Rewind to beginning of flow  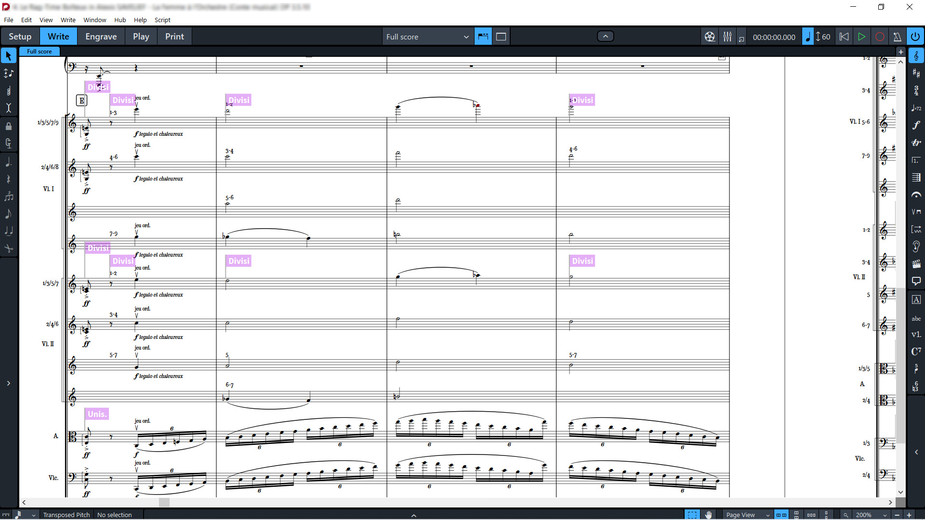(844, 37)
